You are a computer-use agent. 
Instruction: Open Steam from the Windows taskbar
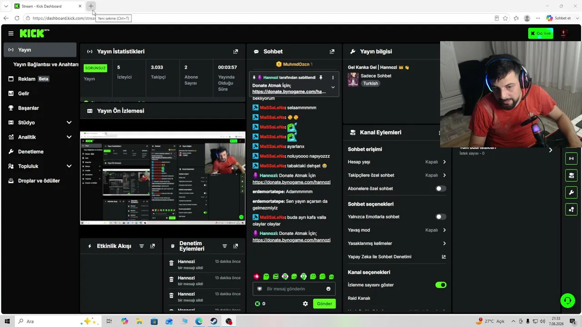214,322
